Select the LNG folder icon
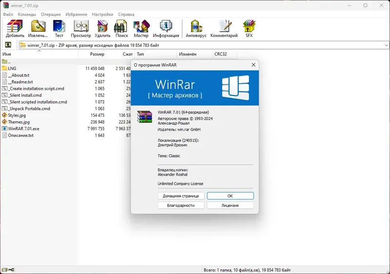390x274 pixels. point(4,68)
